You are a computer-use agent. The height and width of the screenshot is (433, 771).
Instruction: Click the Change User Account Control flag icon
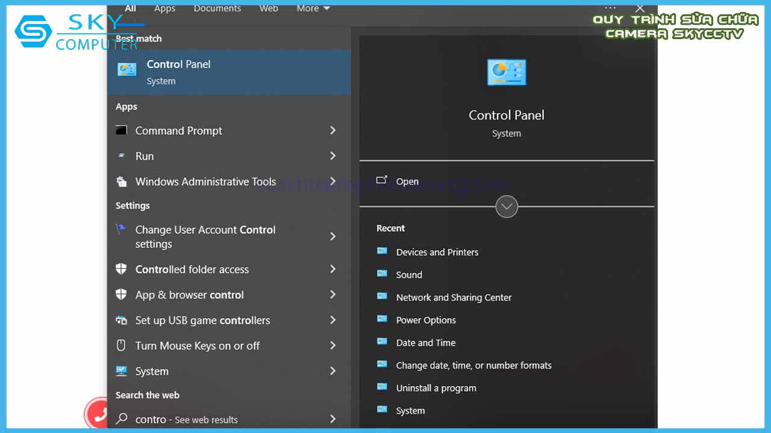pyautogui.click(x=122, y=230)
